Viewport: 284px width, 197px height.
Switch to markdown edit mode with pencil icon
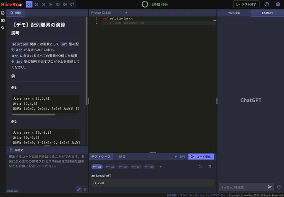pos(79,189)
